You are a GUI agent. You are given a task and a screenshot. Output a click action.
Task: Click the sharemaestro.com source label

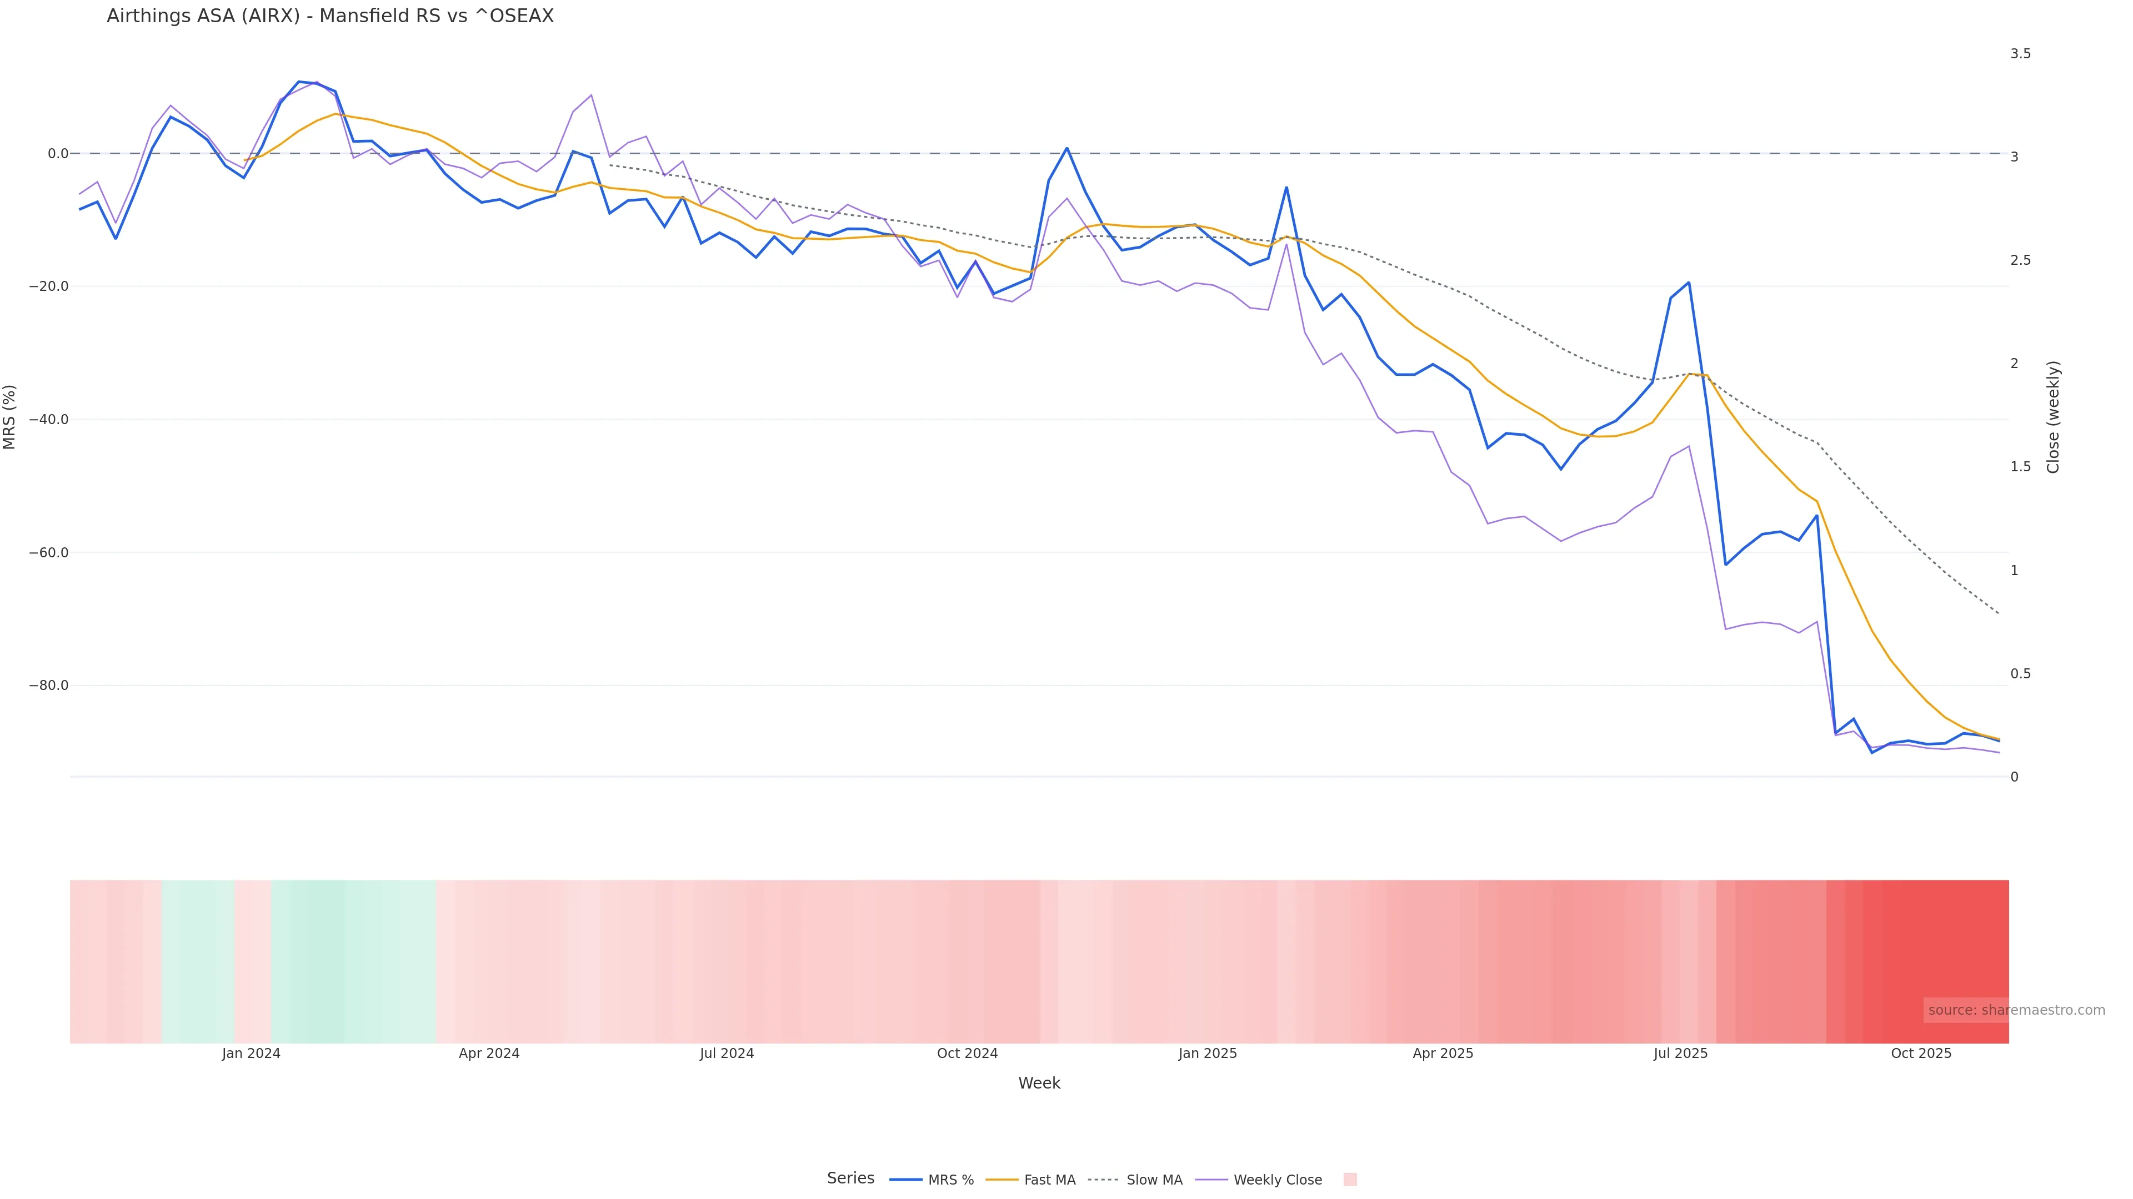tap(2015, 1010)
